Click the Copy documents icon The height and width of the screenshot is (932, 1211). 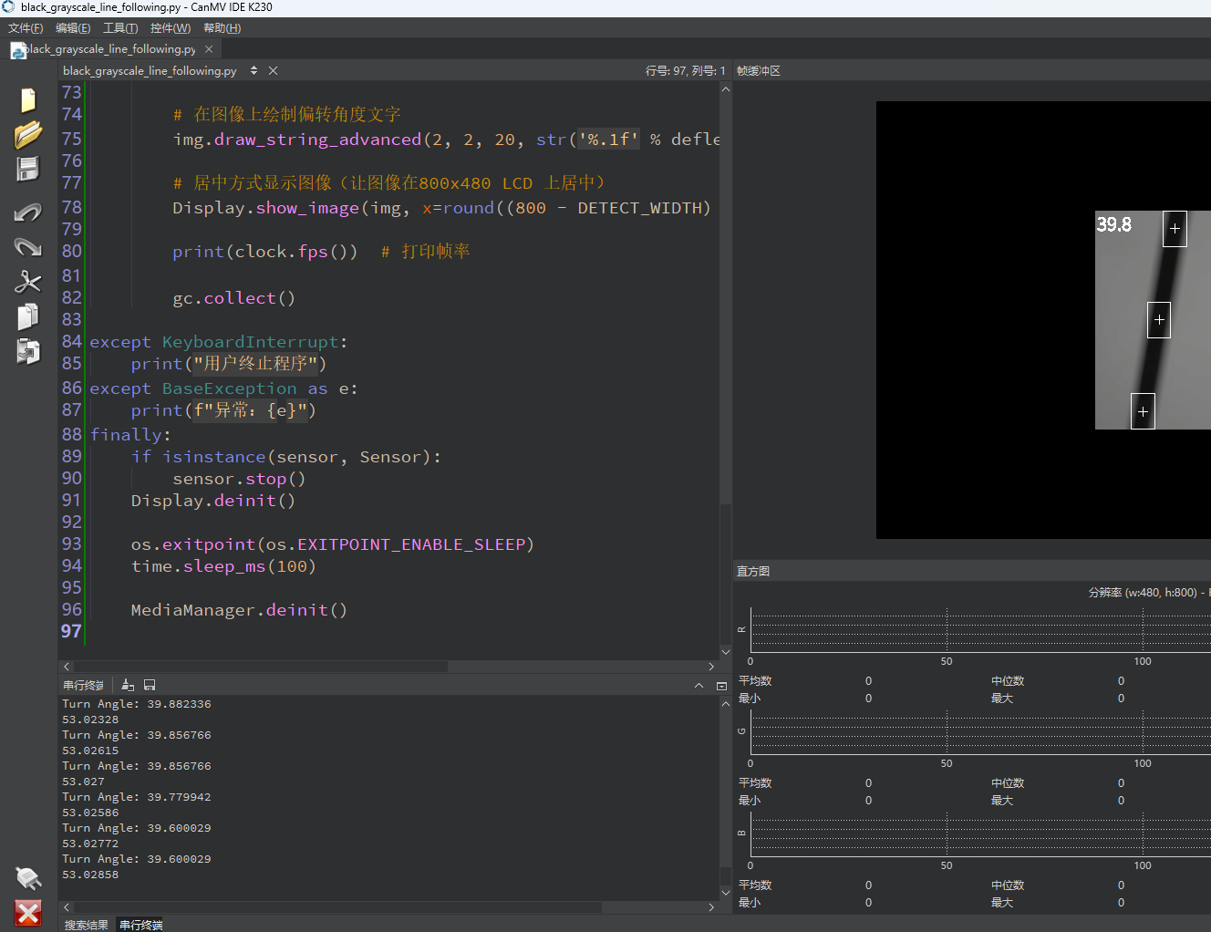pos(28,316)
